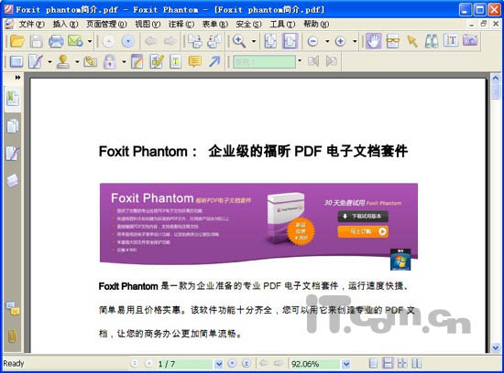Open the 表单 menu
Screen dimensions: 504x373
215,24
